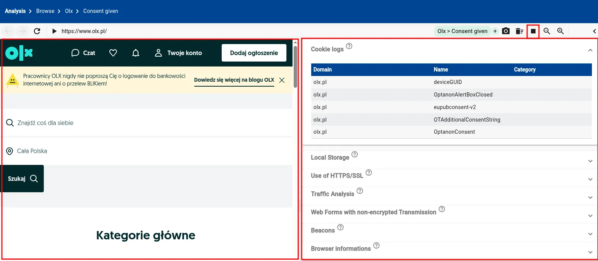Screen dimensions: 598x261
Task: Go to Olx in the breadcrumb
Action: tap(69, 11)
